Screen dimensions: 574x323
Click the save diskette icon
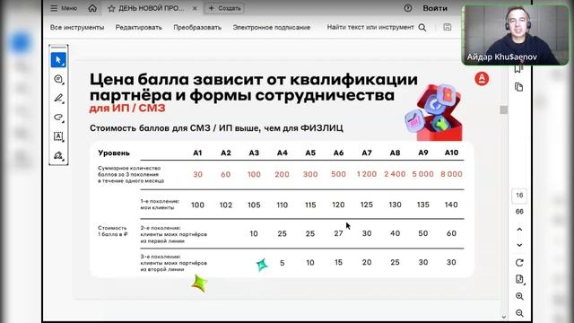(448, 27)
